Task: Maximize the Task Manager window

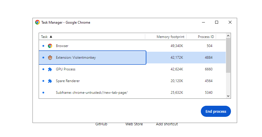Action: pyautogui.click(x=217, y=22)
